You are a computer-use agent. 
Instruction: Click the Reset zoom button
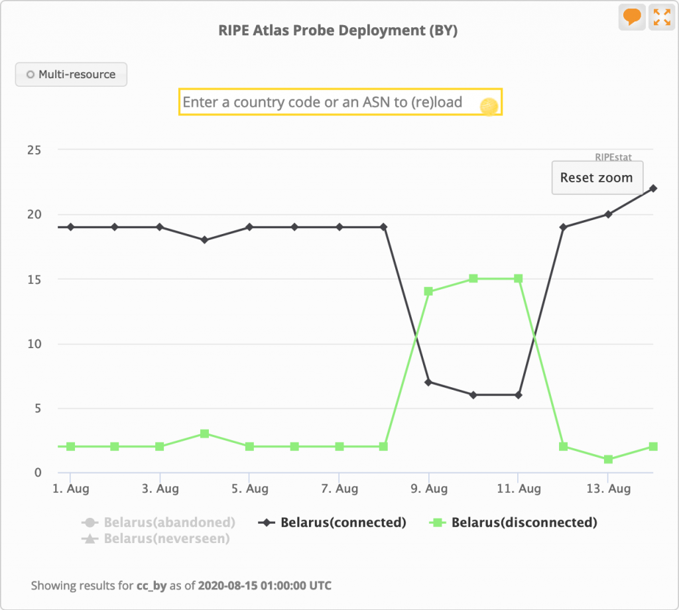click(x=597, y=178)
